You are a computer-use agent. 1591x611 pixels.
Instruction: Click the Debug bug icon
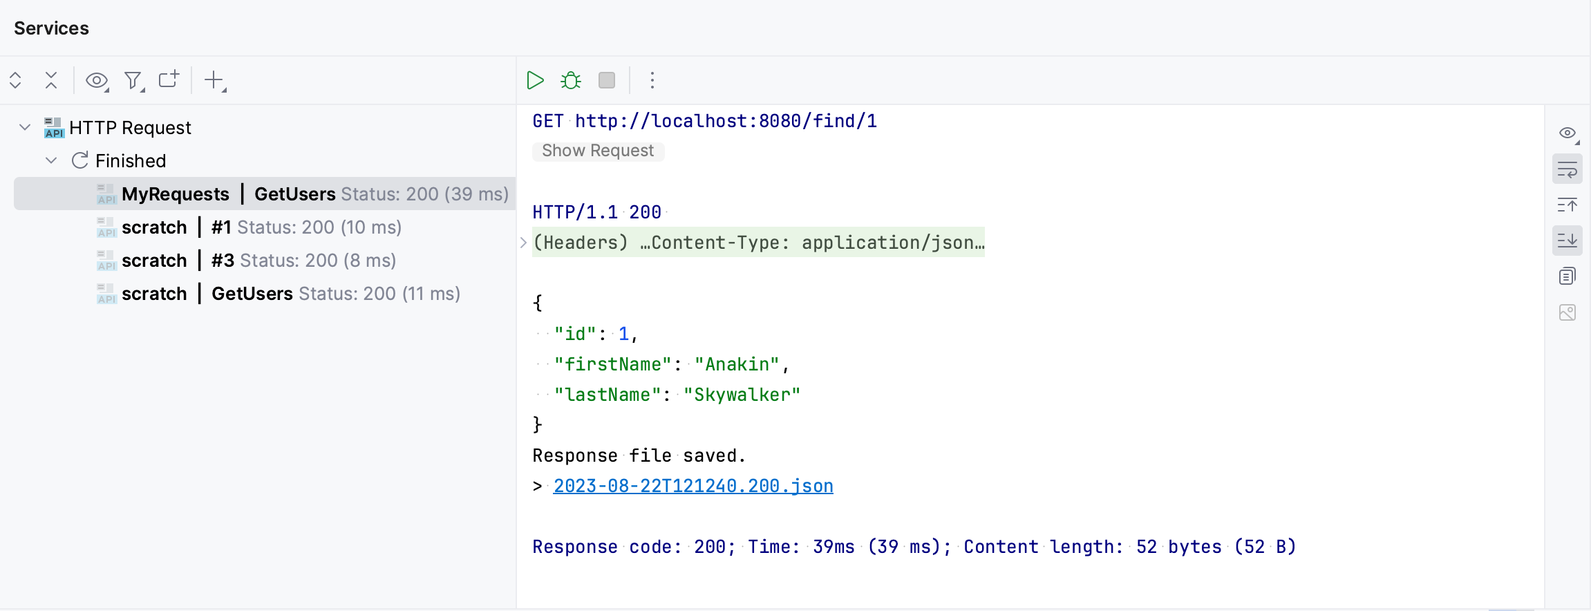pyautogui.click(x=571, y=80)
